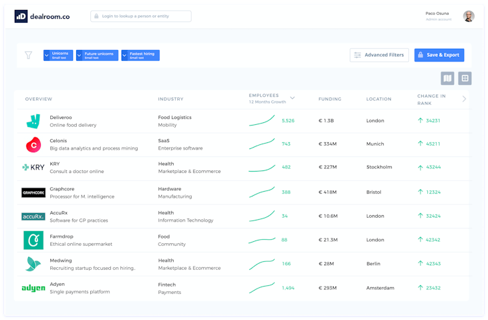Open Deliveroo company name

pyautogui.click(x=61, y=118)
